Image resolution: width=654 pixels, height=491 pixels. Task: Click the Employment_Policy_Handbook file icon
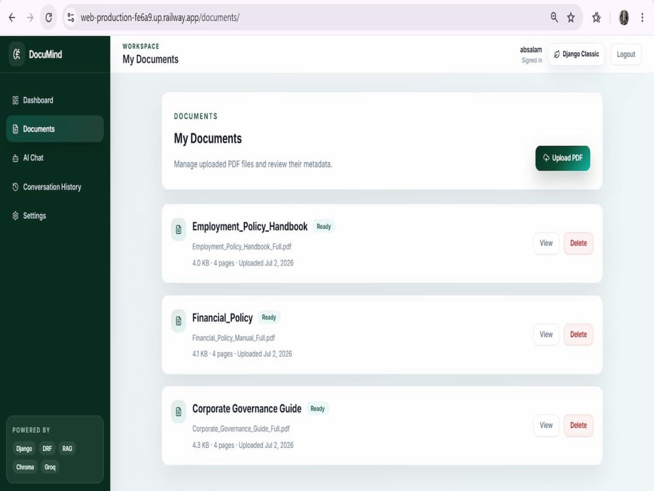[179, 230]
